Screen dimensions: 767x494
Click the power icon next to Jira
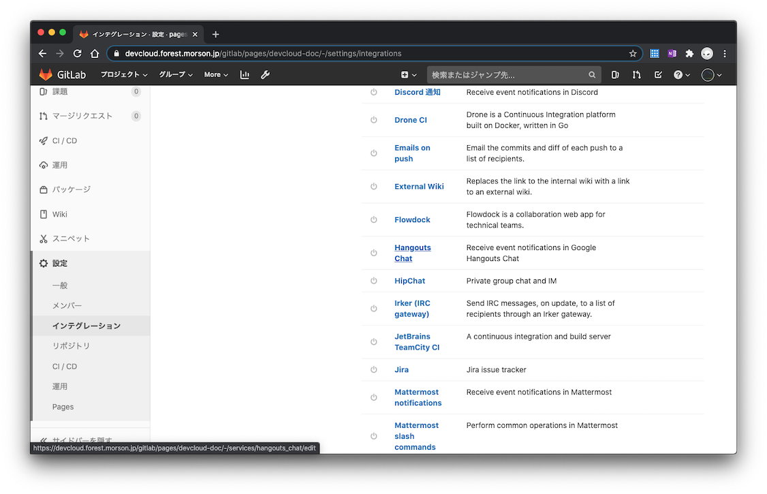coord(373,369)
